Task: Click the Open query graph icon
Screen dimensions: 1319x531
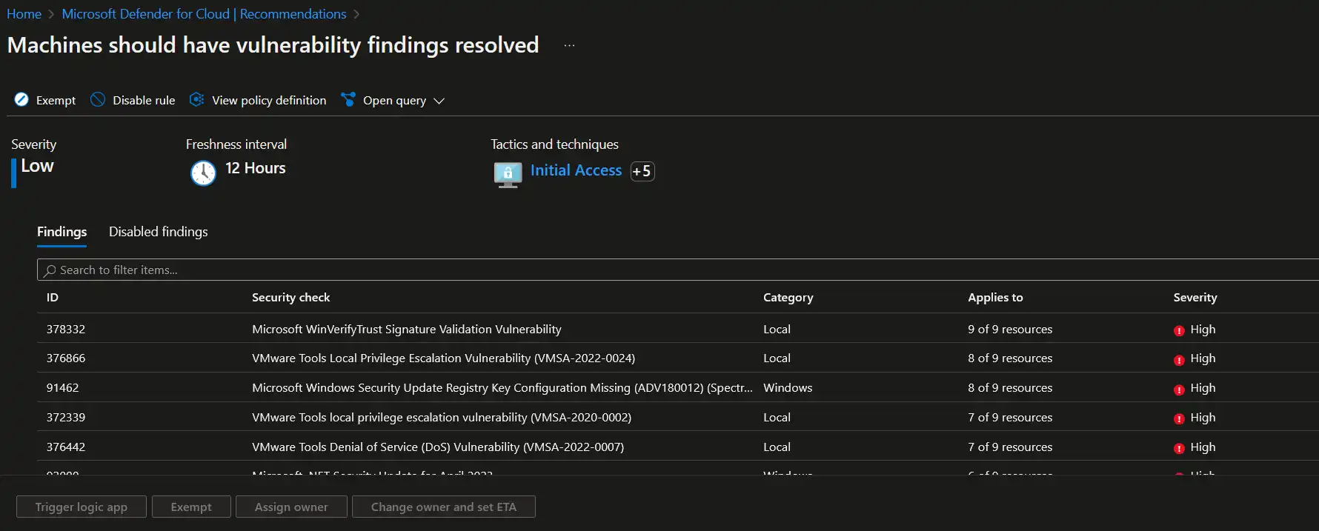Action: point(348,100)
